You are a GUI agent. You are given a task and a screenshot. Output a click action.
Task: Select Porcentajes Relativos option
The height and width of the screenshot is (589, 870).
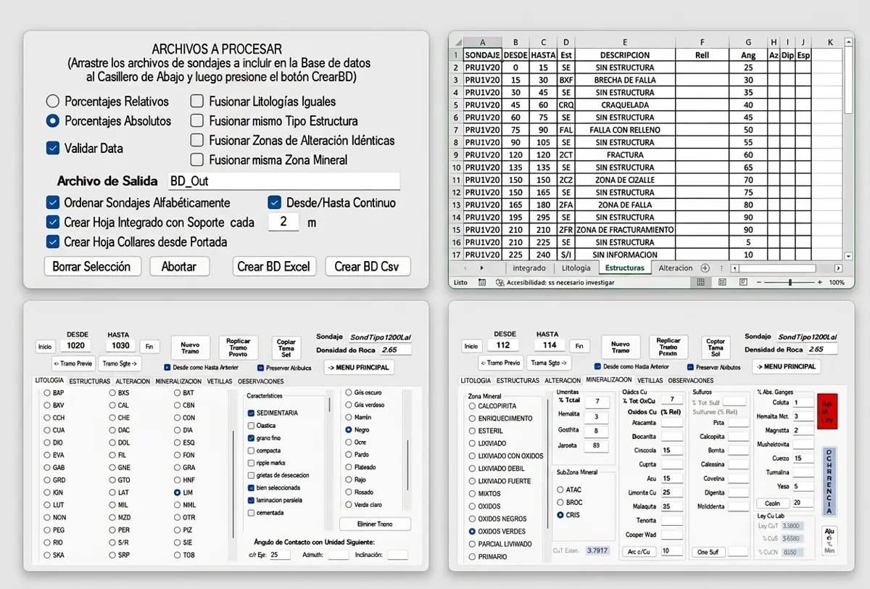click(53, 102)
